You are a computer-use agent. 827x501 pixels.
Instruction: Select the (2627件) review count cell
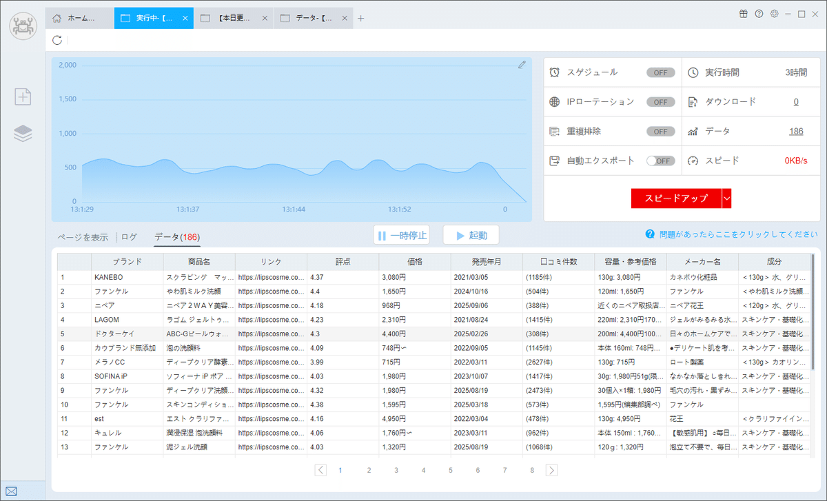tap(559, 362)
